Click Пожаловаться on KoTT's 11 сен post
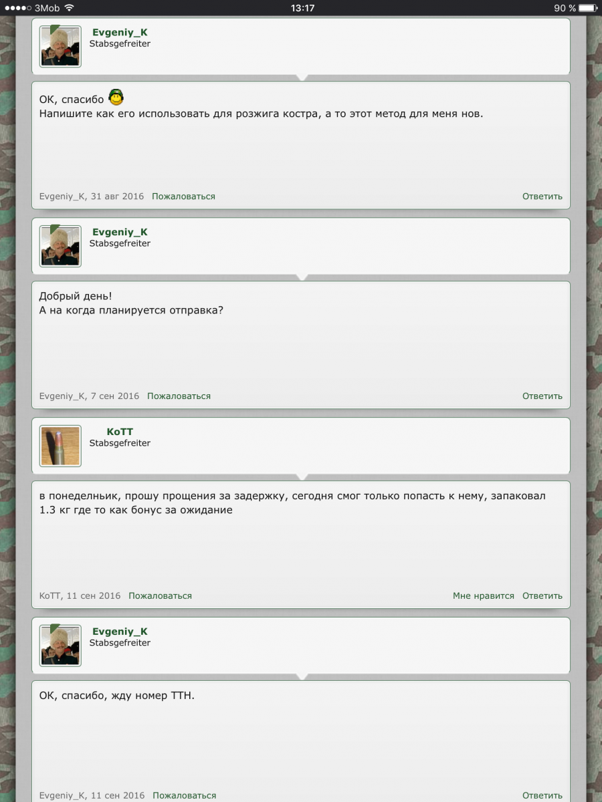 160,596
